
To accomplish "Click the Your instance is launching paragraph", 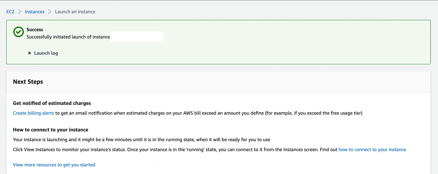I will pos(142,140).
